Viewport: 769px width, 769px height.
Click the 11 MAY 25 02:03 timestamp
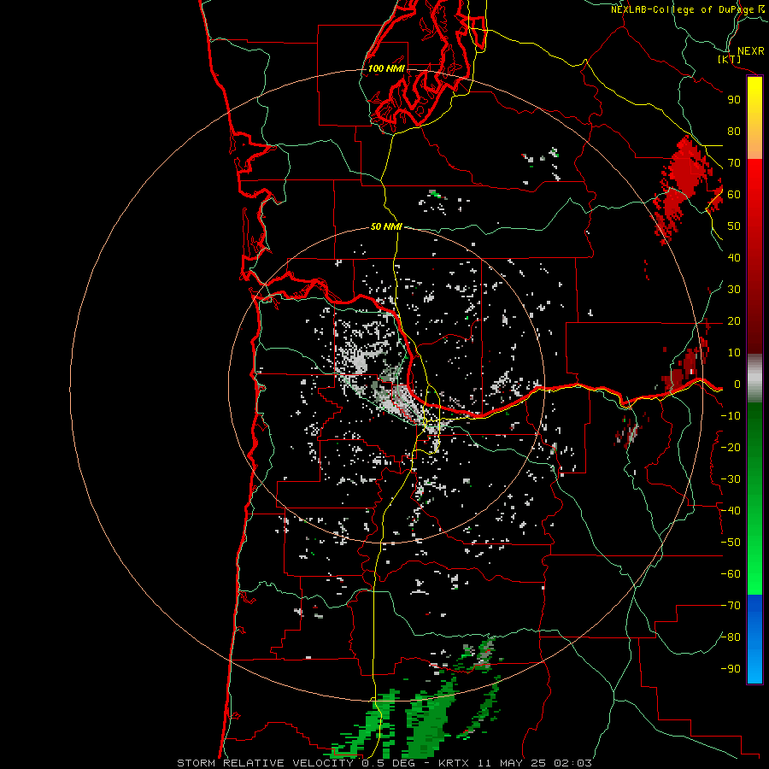[535, 763]
